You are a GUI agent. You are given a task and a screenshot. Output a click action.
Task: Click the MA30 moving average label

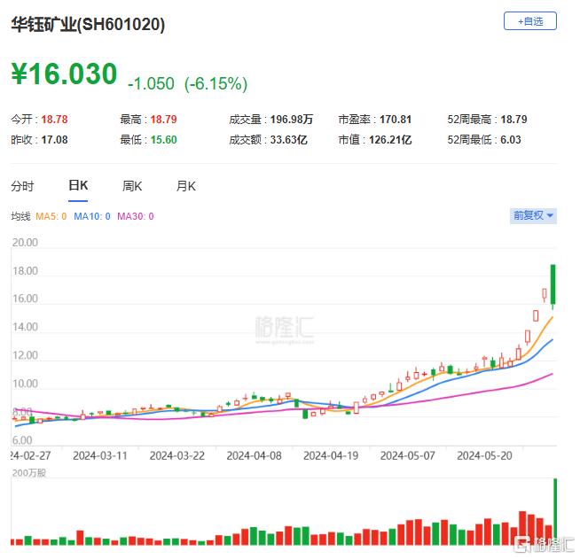(x=136, y=216)
